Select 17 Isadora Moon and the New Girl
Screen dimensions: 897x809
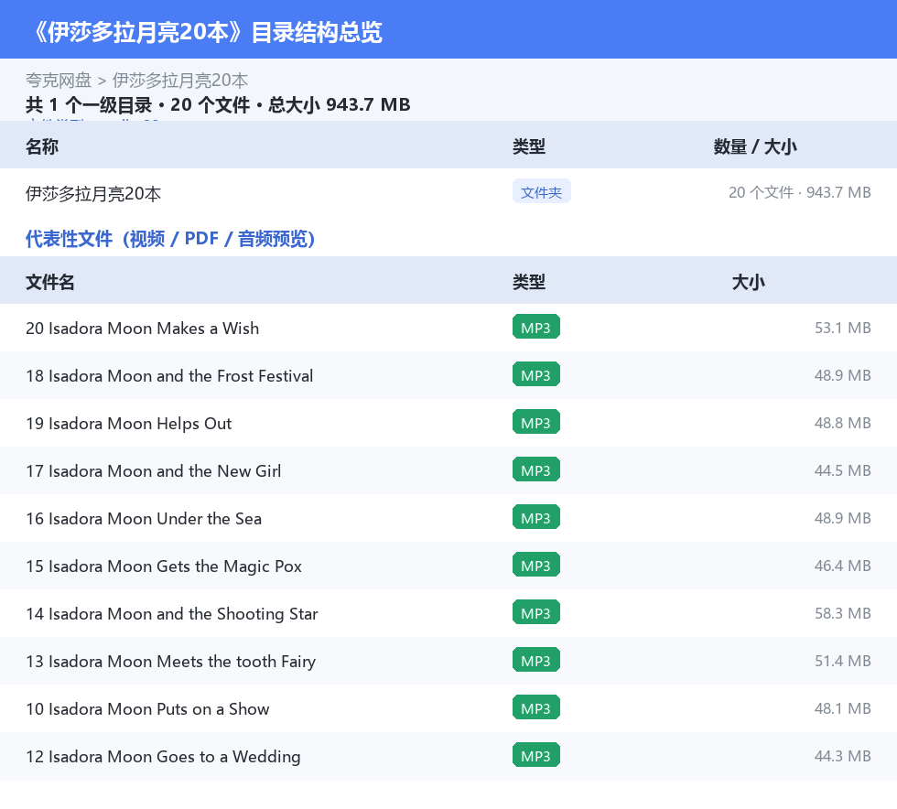point(154,471)
